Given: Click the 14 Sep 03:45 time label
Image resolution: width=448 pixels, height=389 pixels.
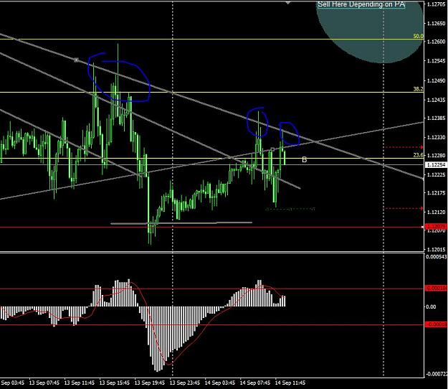Looking at the screenshot, I should (220, 383).
